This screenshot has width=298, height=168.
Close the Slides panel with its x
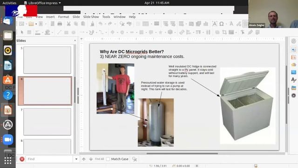(75, 41)
